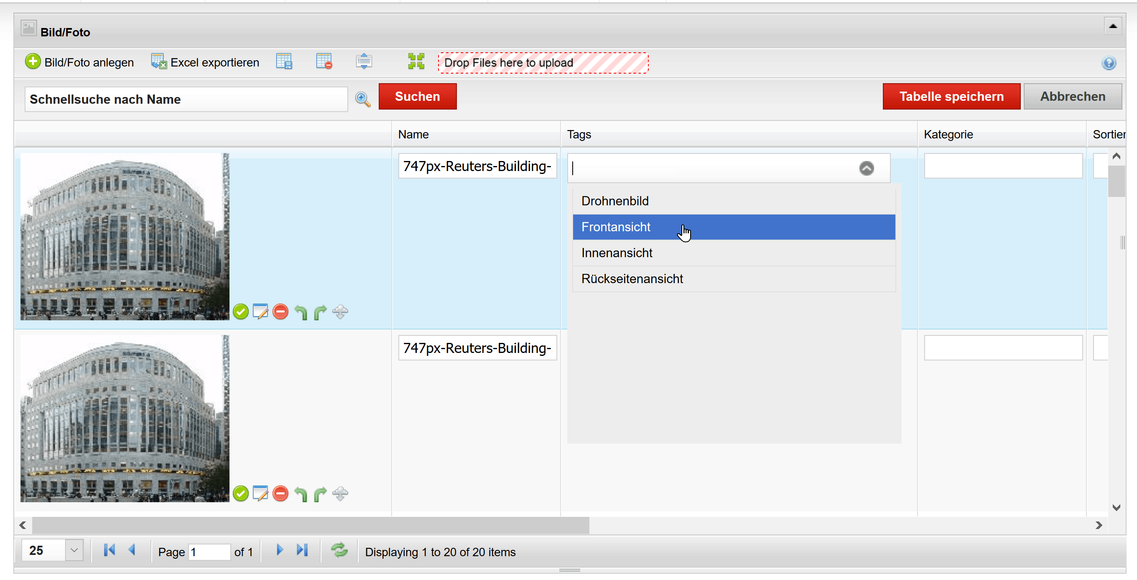
Task: Open the page size 25 dropdown
Action: pyautogui.click(x=74, y=550)
